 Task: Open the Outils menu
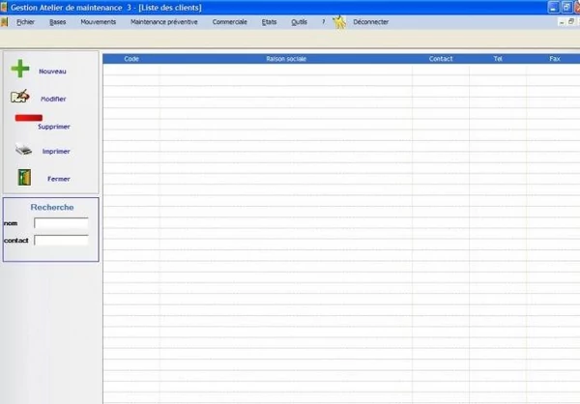point(299,22)
